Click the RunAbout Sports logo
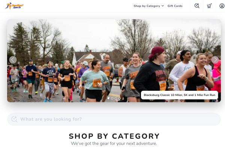This screenshot has width=225, height=150. pos(14,6)
